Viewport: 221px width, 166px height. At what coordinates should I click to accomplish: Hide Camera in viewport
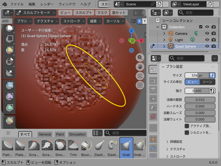207,33
